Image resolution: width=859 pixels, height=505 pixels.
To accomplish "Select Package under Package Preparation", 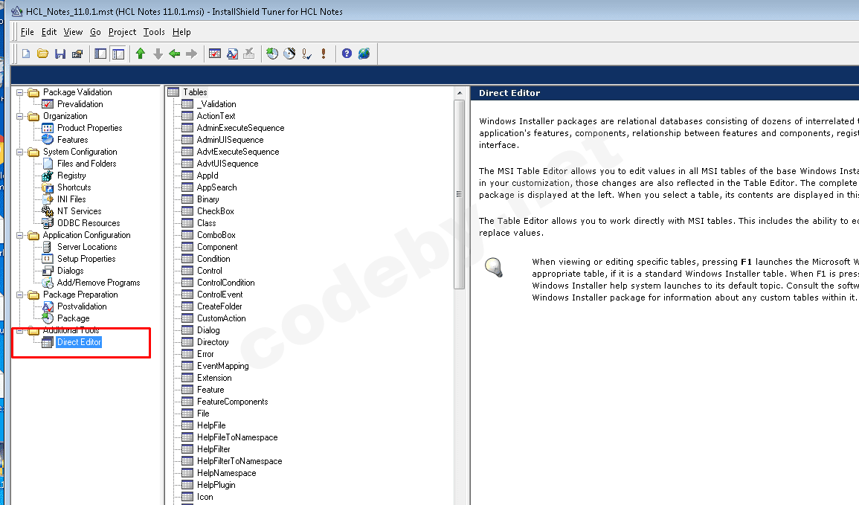I will pyautogui.click(x=74, y=318).
